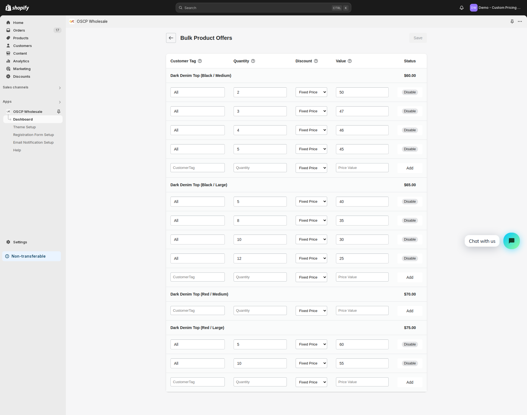Screen dimensions: 527x415
Task: Select the Analytics icon in the sidebar
Action: pyautogui.click(x=8, y=61)
